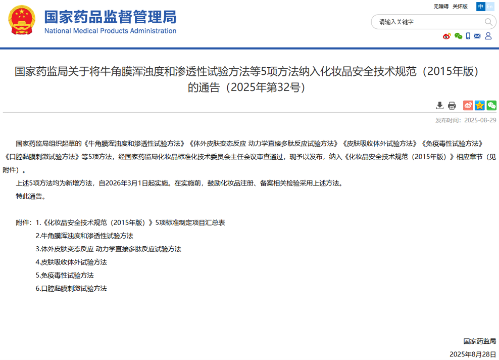The width and height of the screenshot is (499, 360).
Task: Open the mobile phone icon in header
Action: tap(468, 36)
